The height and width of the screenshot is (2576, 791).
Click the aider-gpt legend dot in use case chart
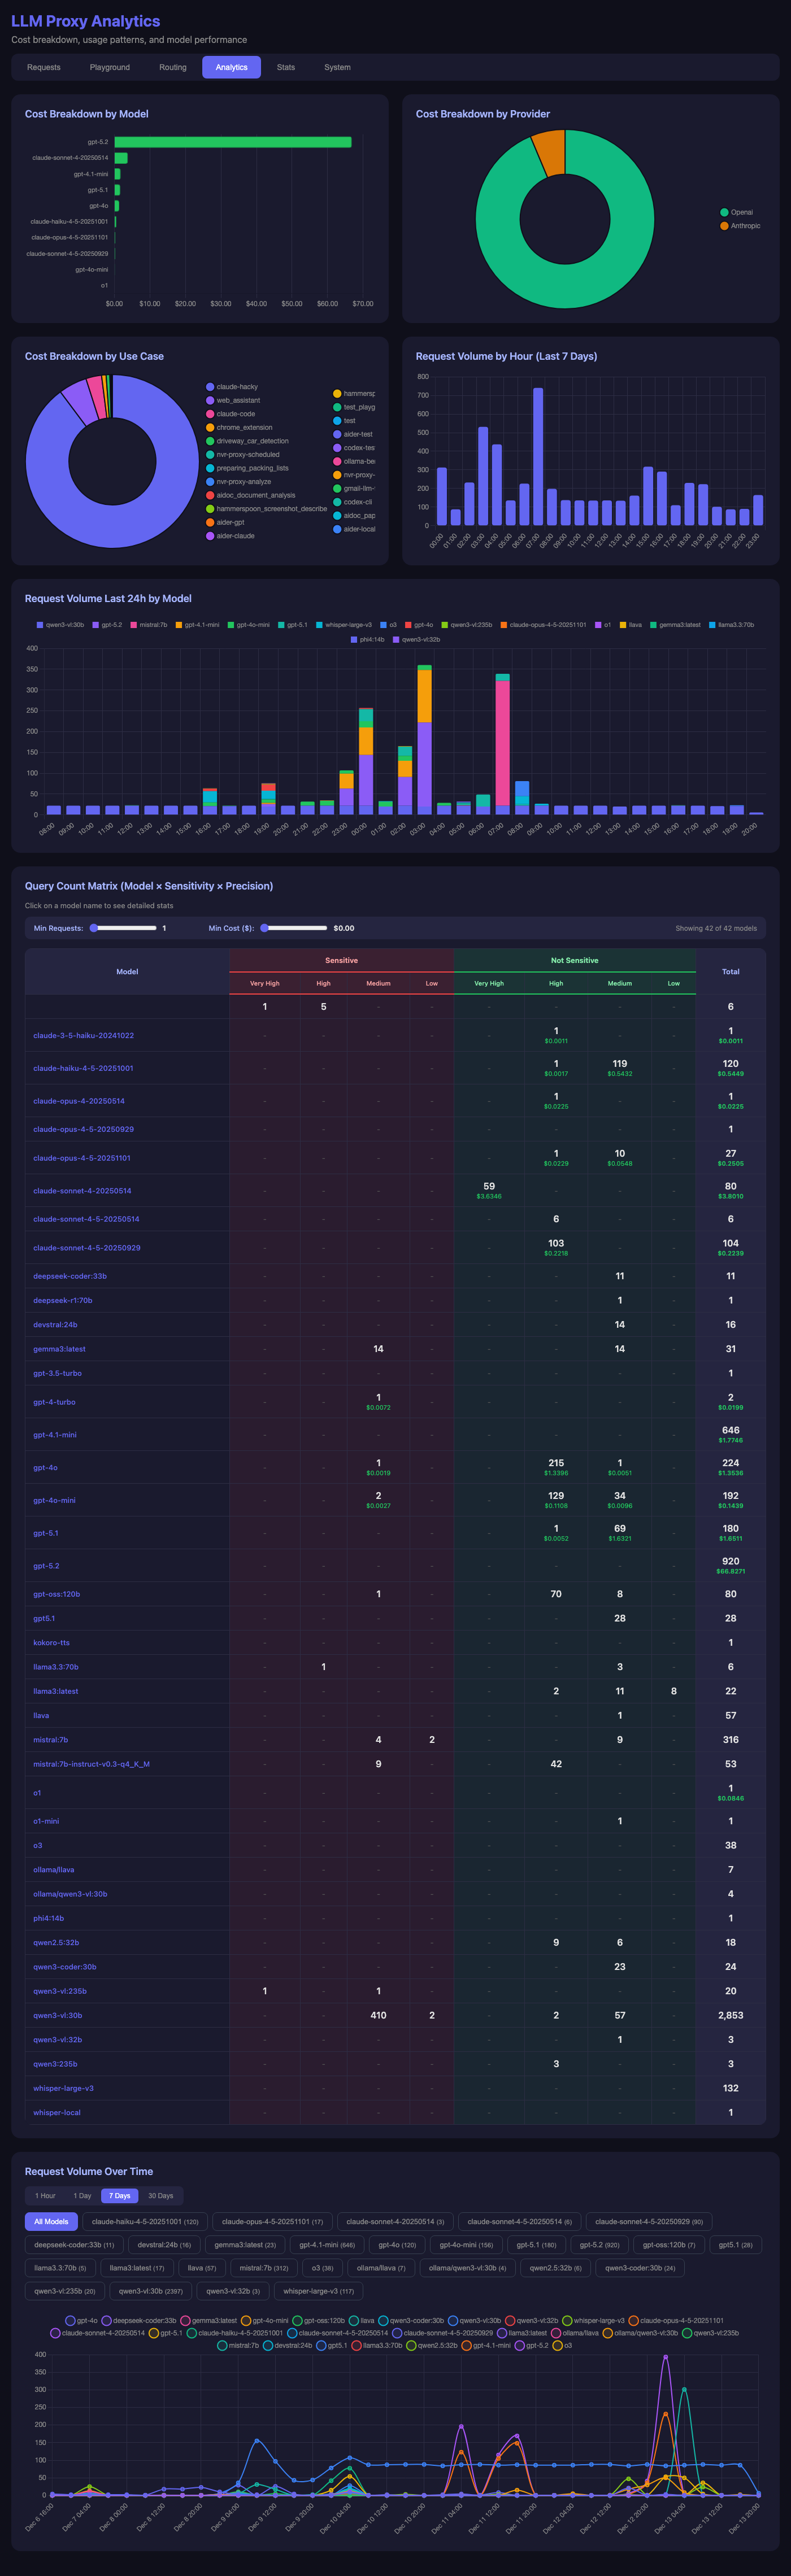tap(210, 522)
